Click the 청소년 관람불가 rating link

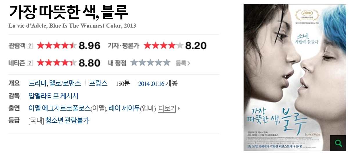(x=67, y=121)
